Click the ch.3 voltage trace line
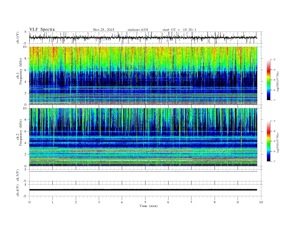Screen dimensions: 294x227 click(x=143, y=172)
